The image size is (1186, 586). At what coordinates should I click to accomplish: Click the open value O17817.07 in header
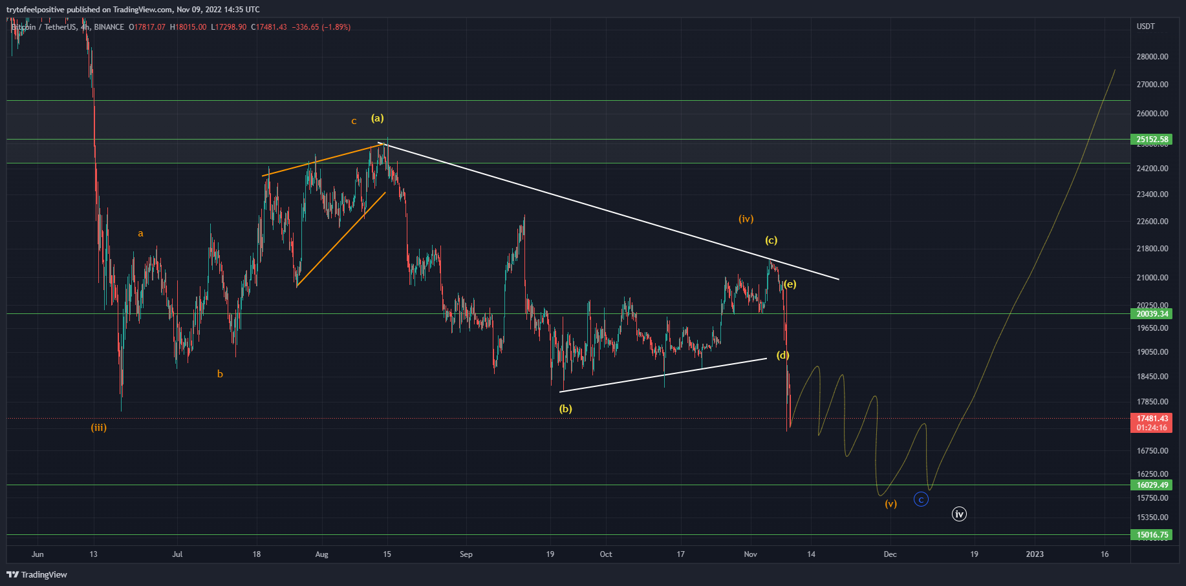147,27
